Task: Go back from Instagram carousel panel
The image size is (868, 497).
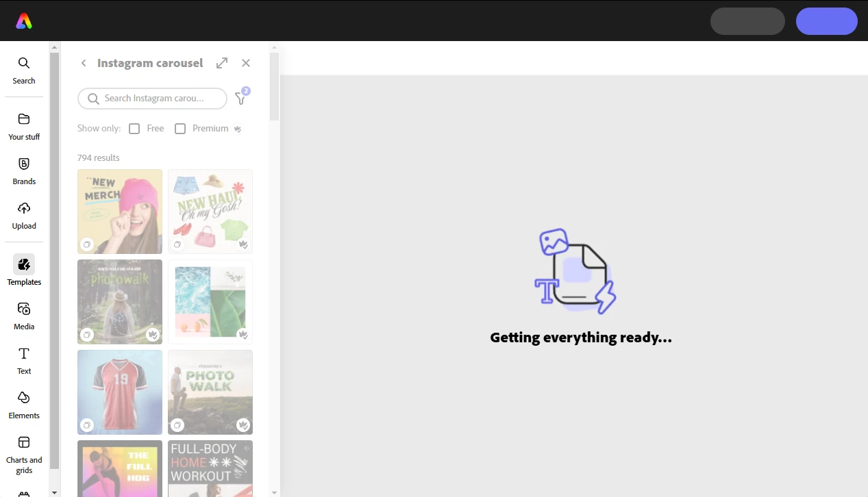Action: coord(84,63)
